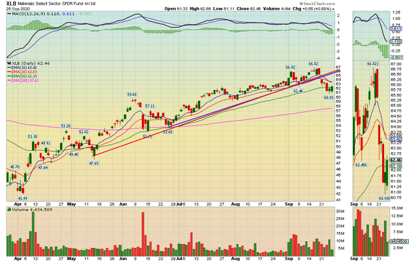Click the volume bar icon beside Volume legend
409x262 pixels.
pos(9,210)
